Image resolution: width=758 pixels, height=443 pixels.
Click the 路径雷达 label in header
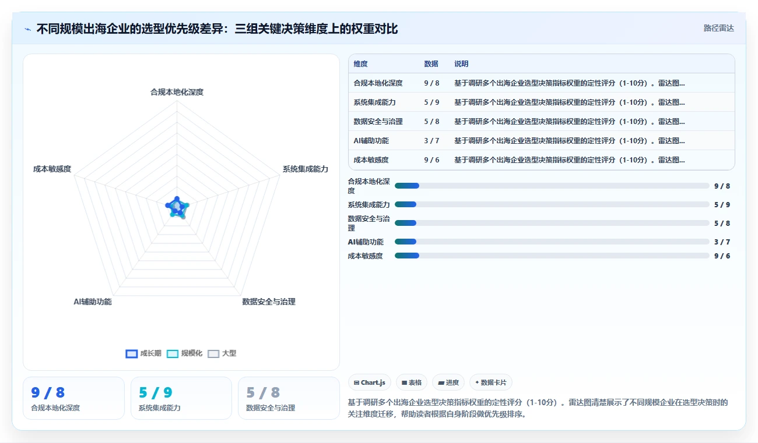click(718, 28)
